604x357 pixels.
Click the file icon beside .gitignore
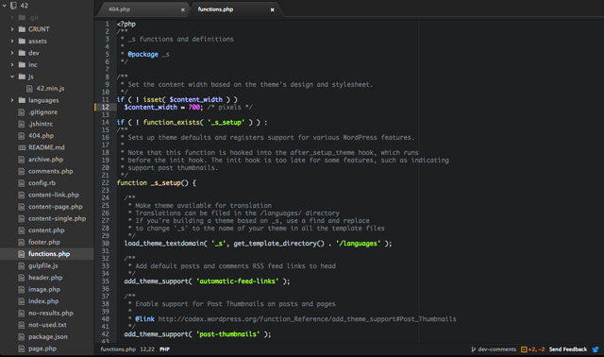[x=22, y=112]
